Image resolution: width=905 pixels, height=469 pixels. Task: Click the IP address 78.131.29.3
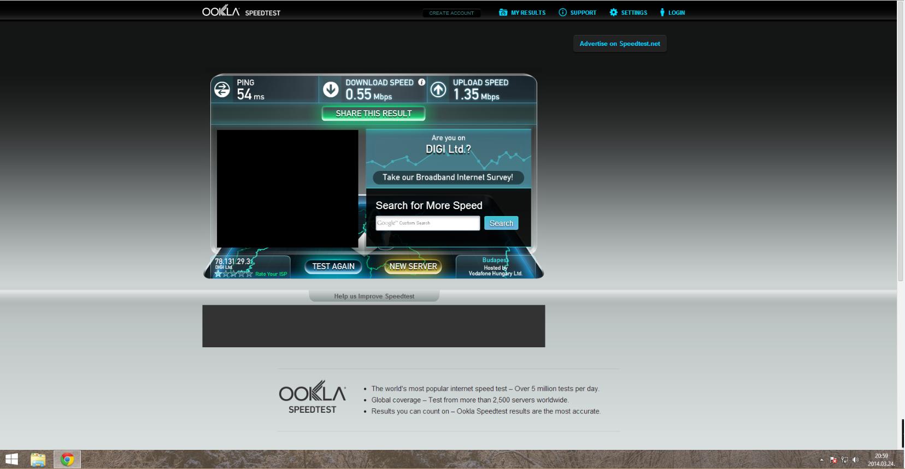pyautogui.click(x=233, y=262)
